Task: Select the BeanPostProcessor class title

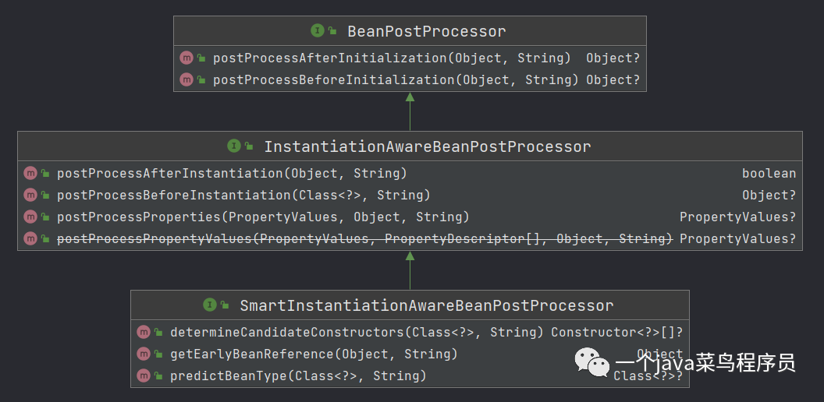Action: 427,31
